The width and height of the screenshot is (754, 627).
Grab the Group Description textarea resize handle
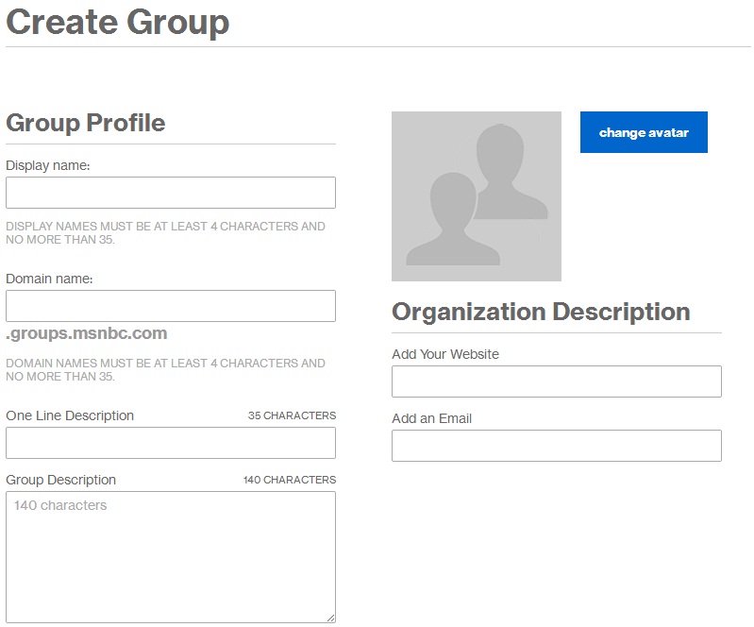pos(330,618)
